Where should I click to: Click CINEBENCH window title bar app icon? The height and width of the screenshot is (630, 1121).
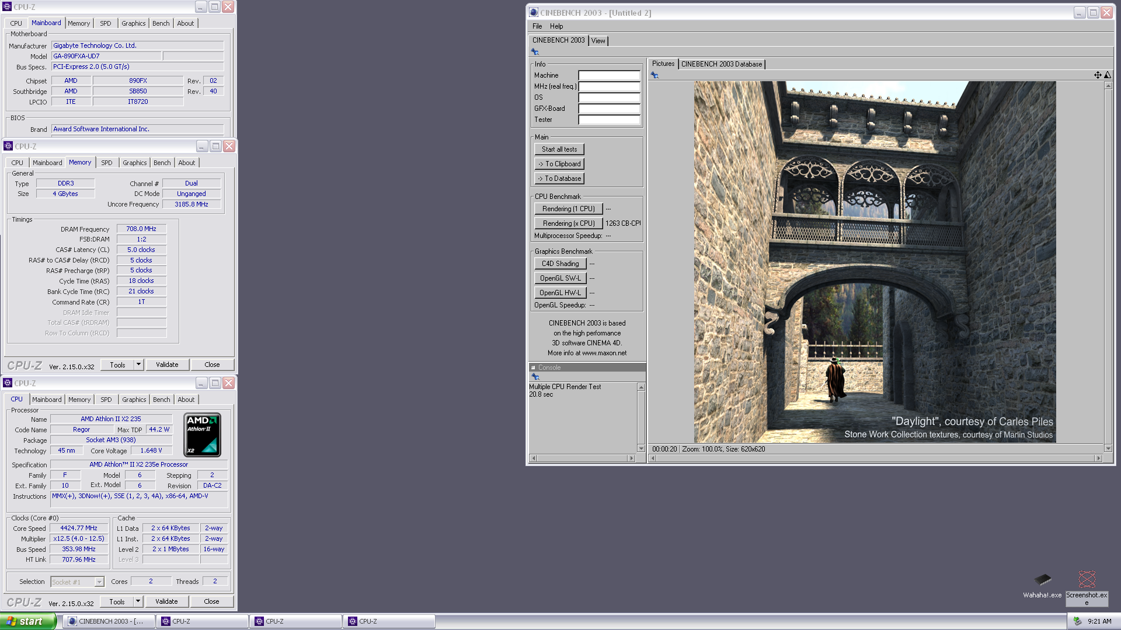[534, 13]
